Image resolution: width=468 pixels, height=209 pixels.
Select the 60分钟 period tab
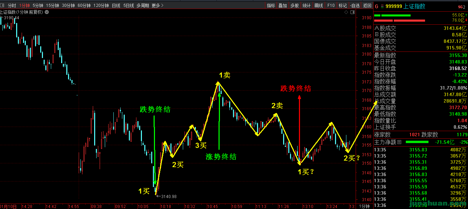pos(84,5)
